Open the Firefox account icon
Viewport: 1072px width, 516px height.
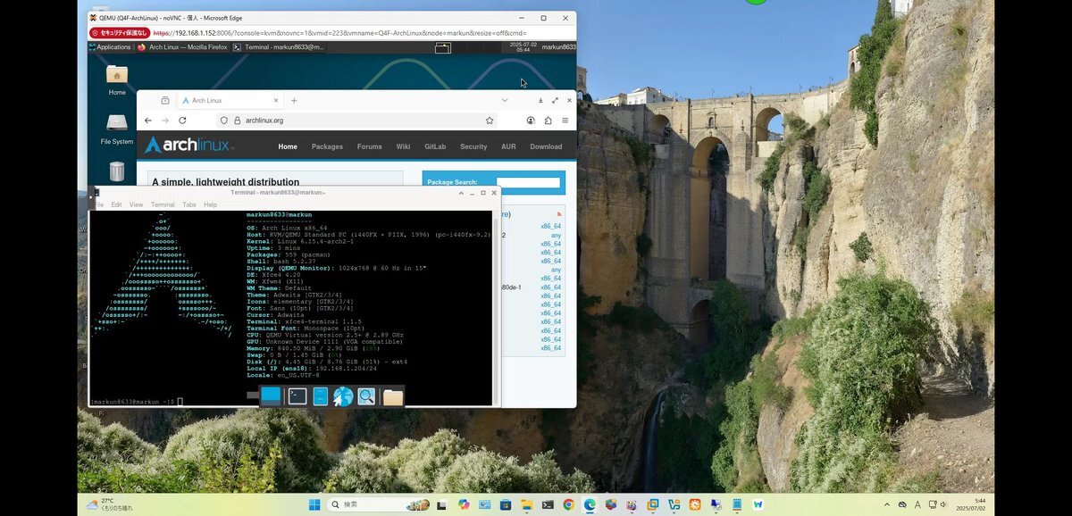point(531,121)
